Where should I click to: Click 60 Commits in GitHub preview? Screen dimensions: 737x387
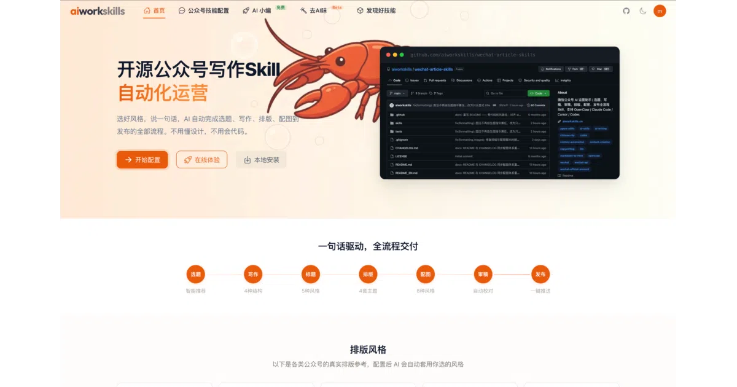point(536,105)
